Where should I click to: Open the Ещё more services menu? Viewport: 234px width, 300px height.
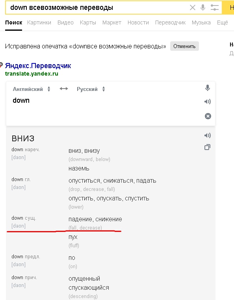point(222,22)
